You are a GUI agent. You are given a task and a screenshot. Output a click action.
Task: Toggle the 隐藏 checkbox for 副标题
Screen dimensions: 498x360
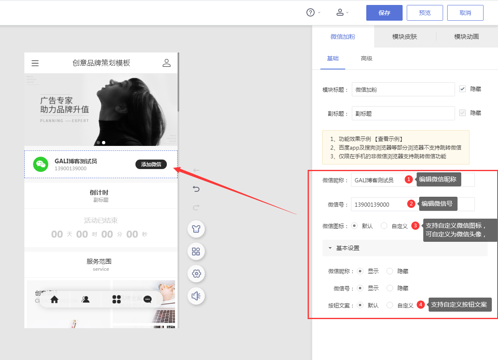pyautogui.click(x=462, y=113)
